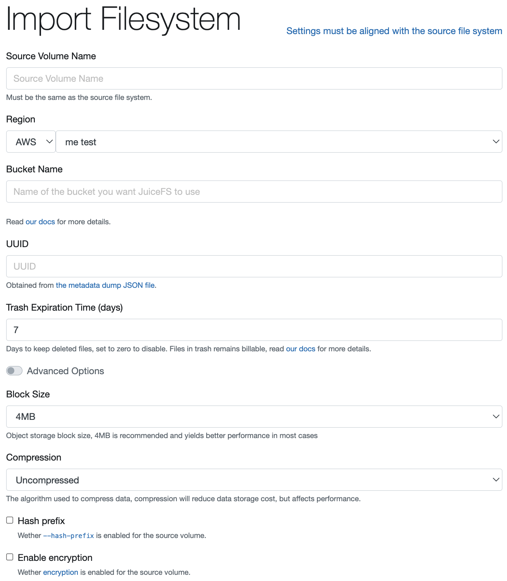Click the UUID input field

[x=254, y=266]
